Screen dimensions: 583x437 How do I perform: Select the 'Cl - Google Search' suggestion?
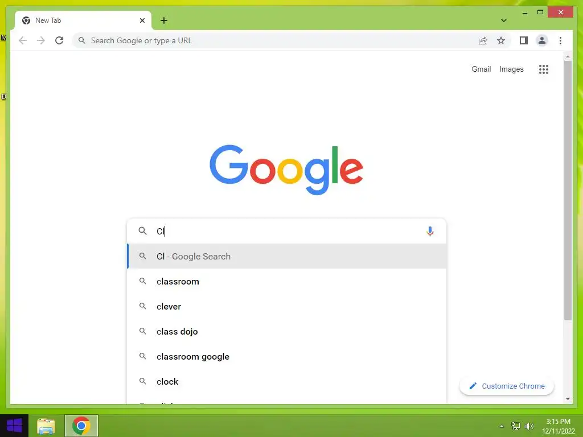click(x=286, y=257)
